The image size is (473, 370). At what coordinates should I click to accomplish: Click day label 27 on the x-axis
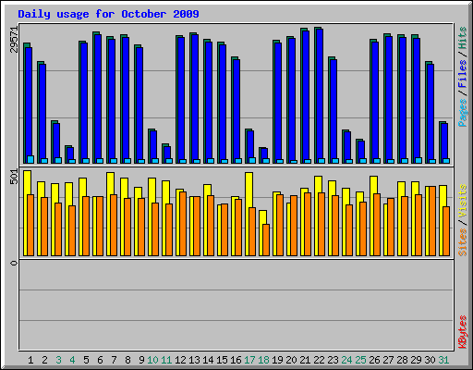click(x=388, y=360)
